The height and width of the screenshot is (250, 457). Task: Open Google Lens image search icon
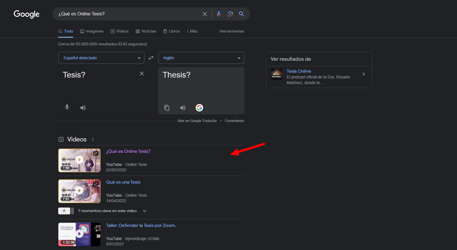(230, 14)
